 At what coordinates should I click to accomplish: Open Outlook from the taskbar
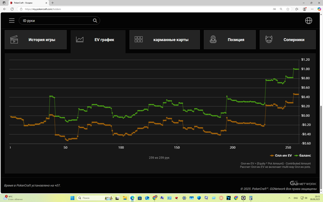pyautogui.click(x=147, y=198)
